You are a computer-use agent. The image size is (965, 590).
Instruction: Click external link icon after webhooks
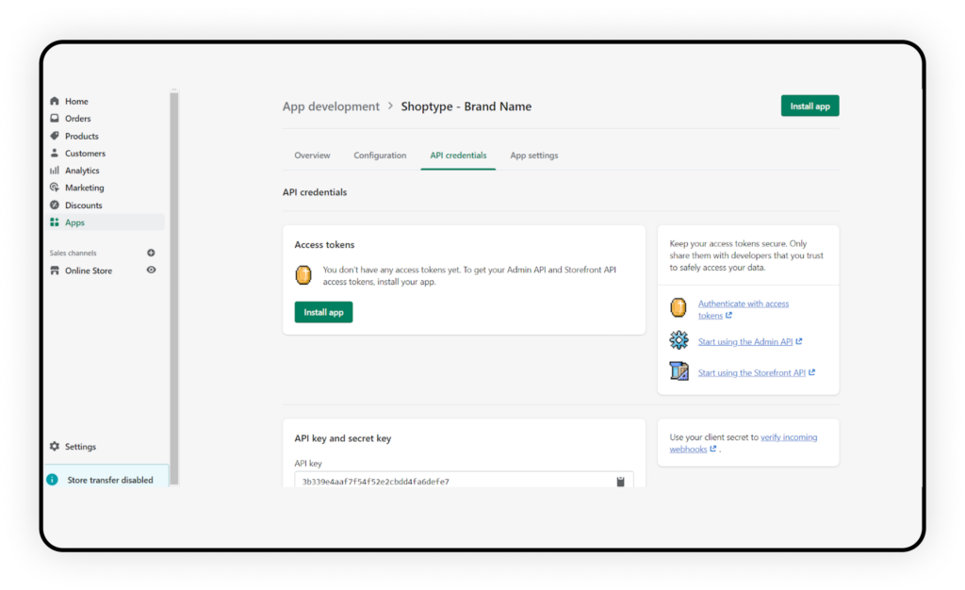[712, 450]
